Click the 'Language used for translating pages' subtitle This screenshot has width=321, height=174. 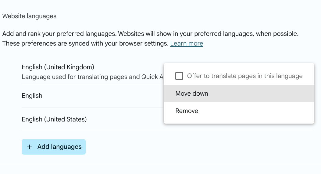click(76, 77)
